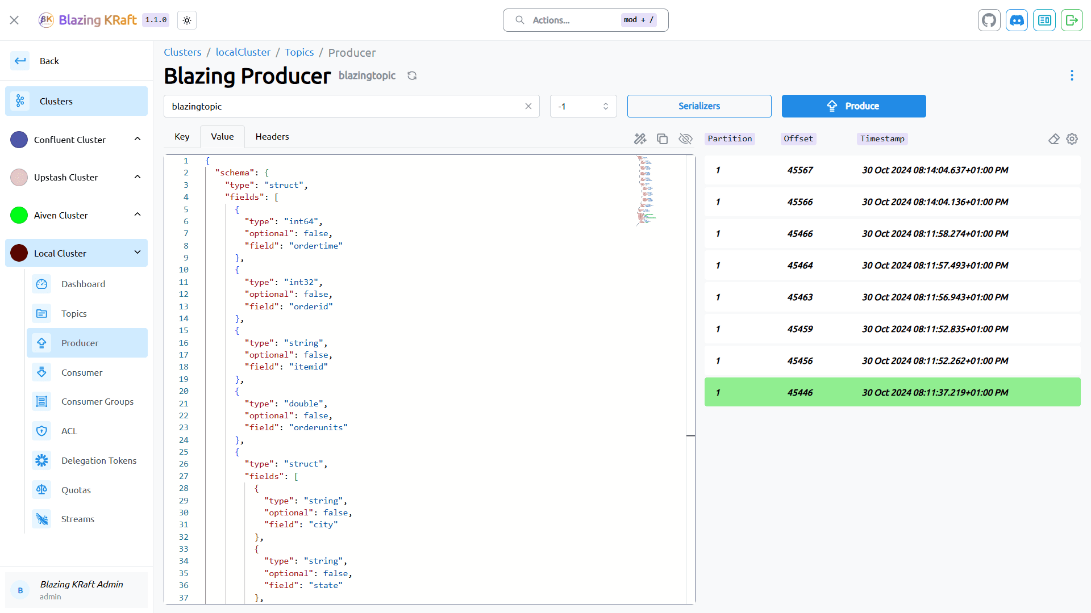The height and width of the screenshot is (613, 1091).
Task: Select the record with offset 45466
Action: [x=892, y=234]
